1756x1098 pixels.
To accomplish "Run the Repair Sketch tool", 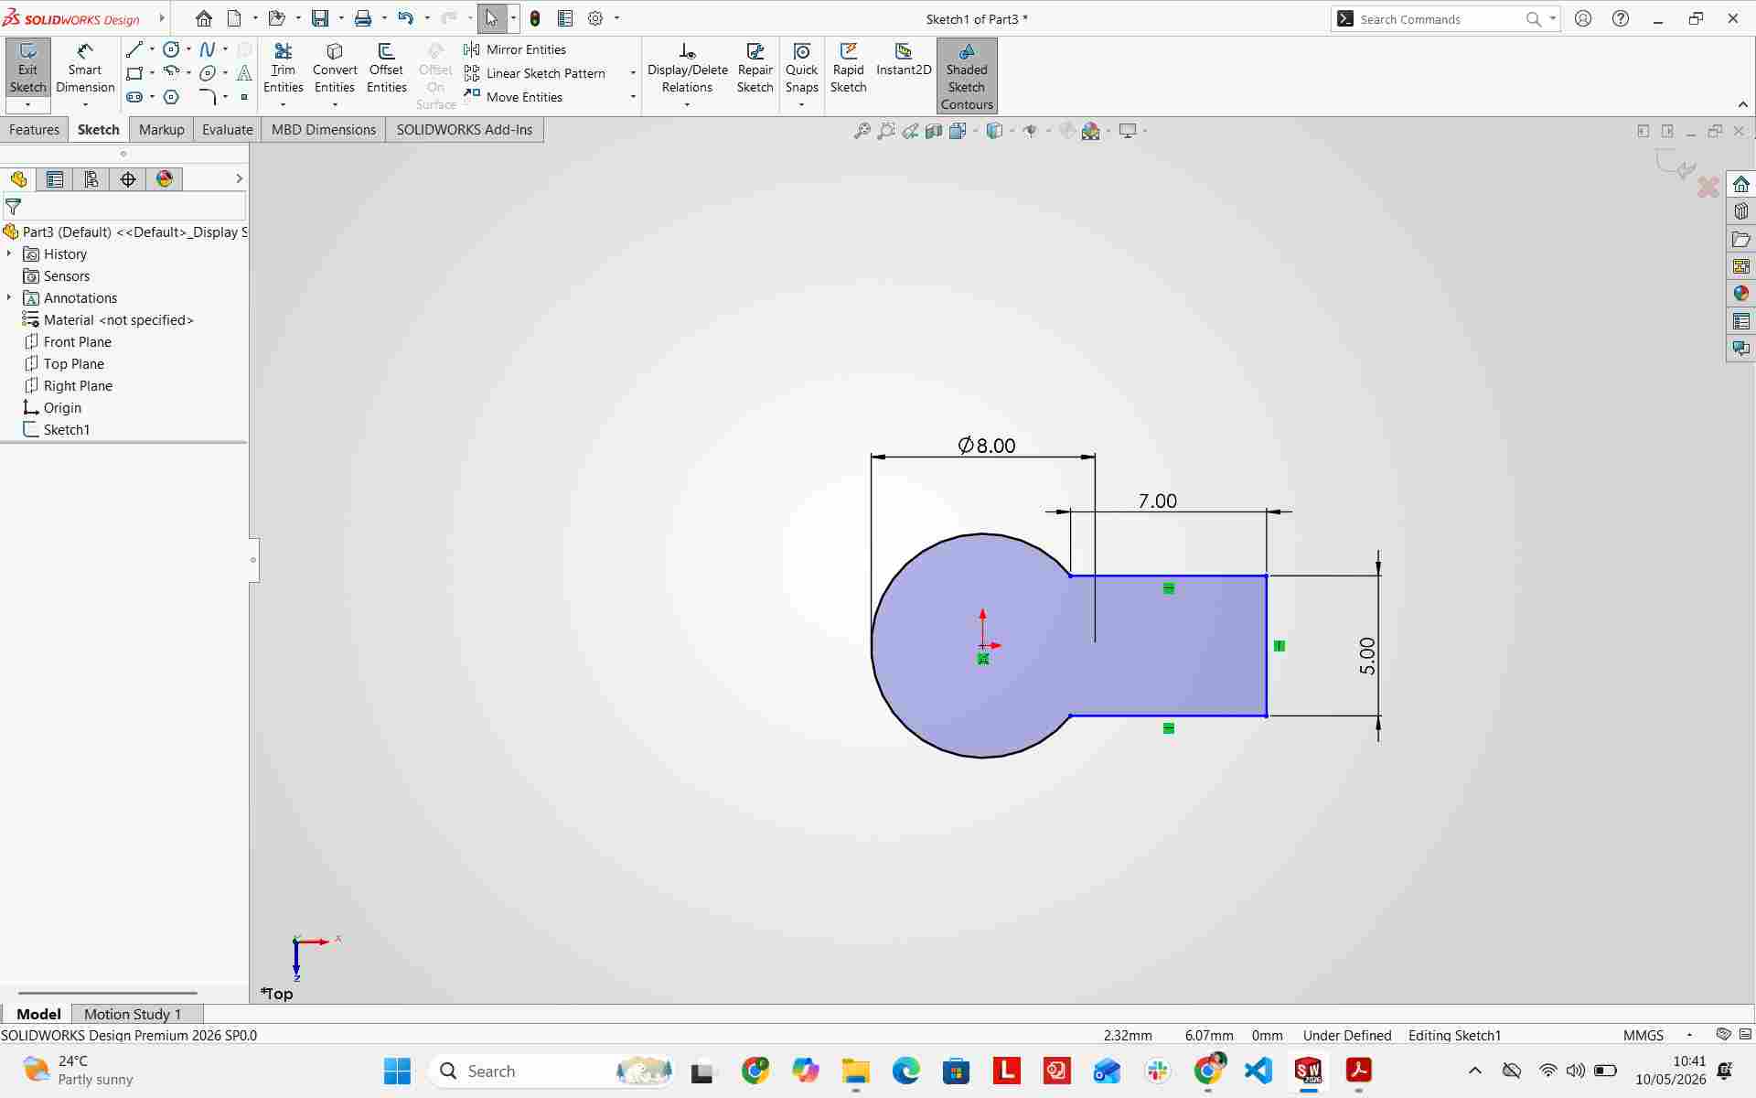I will pyautogui.click(x=755, y=69).
